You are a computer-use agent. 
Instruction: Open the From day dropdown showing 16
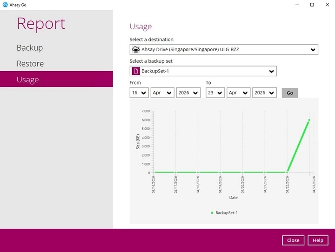click(x=139, y=93)
